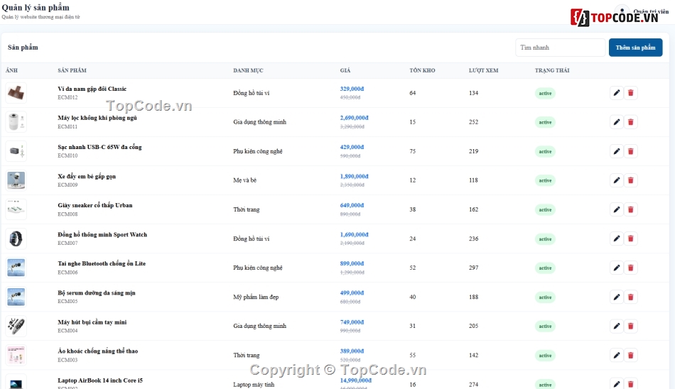Open the Xe đẩy em bé thumbnail
675x389 pixels.
[x=16, y=180]
